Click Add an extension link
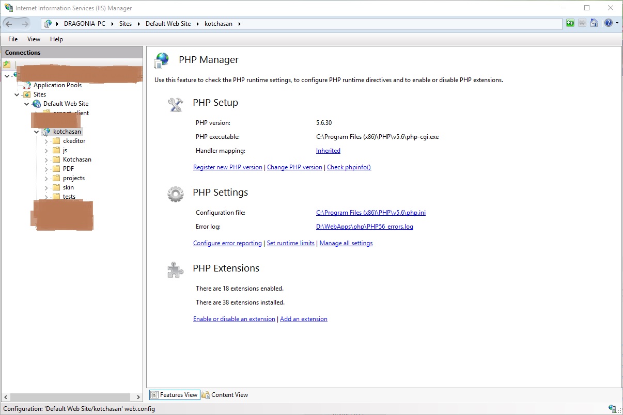Screen dimensions: 623x415 click(x=304, y=319)
